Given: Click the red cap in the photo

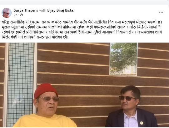Looking at the screenshot, I should [46, 90].
